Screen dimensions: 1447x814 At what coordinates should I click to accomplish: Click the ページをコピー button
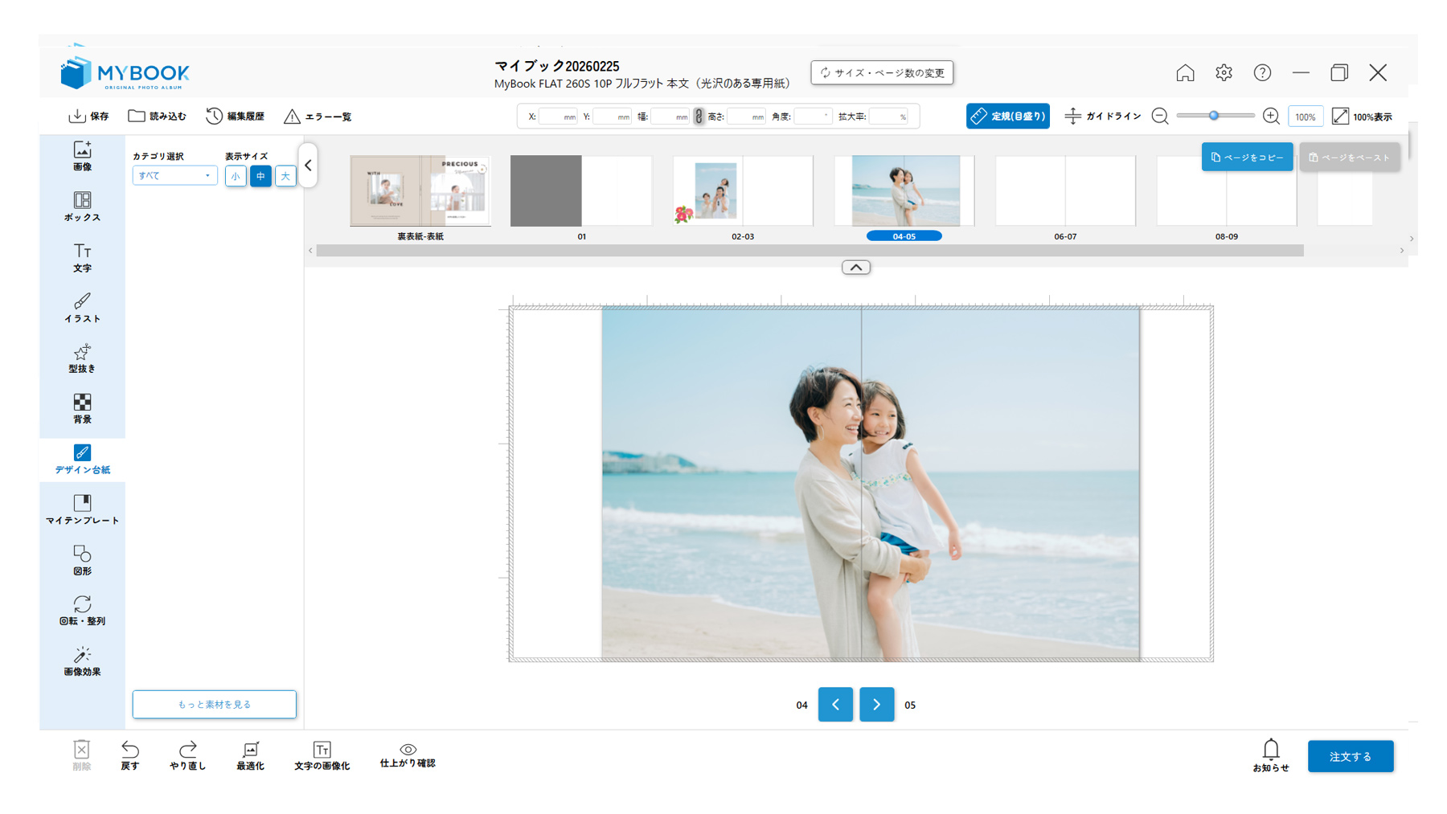tap(1247, 157)
